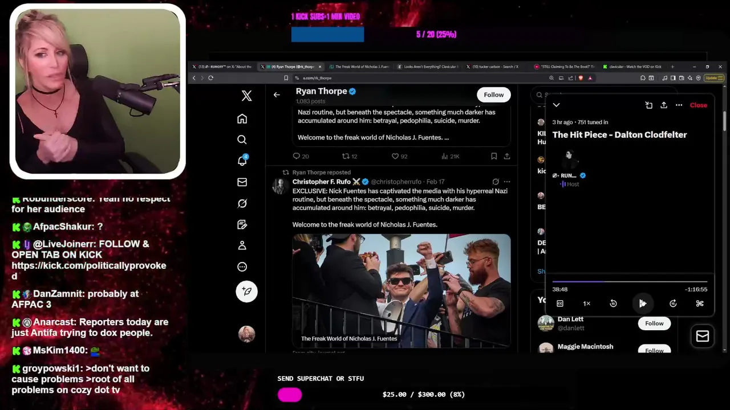Image resolution: width=730 pixels, height=410 pixels.
Task: Open Christopher F. Rufo profile name
Action: tap(326, 182)
